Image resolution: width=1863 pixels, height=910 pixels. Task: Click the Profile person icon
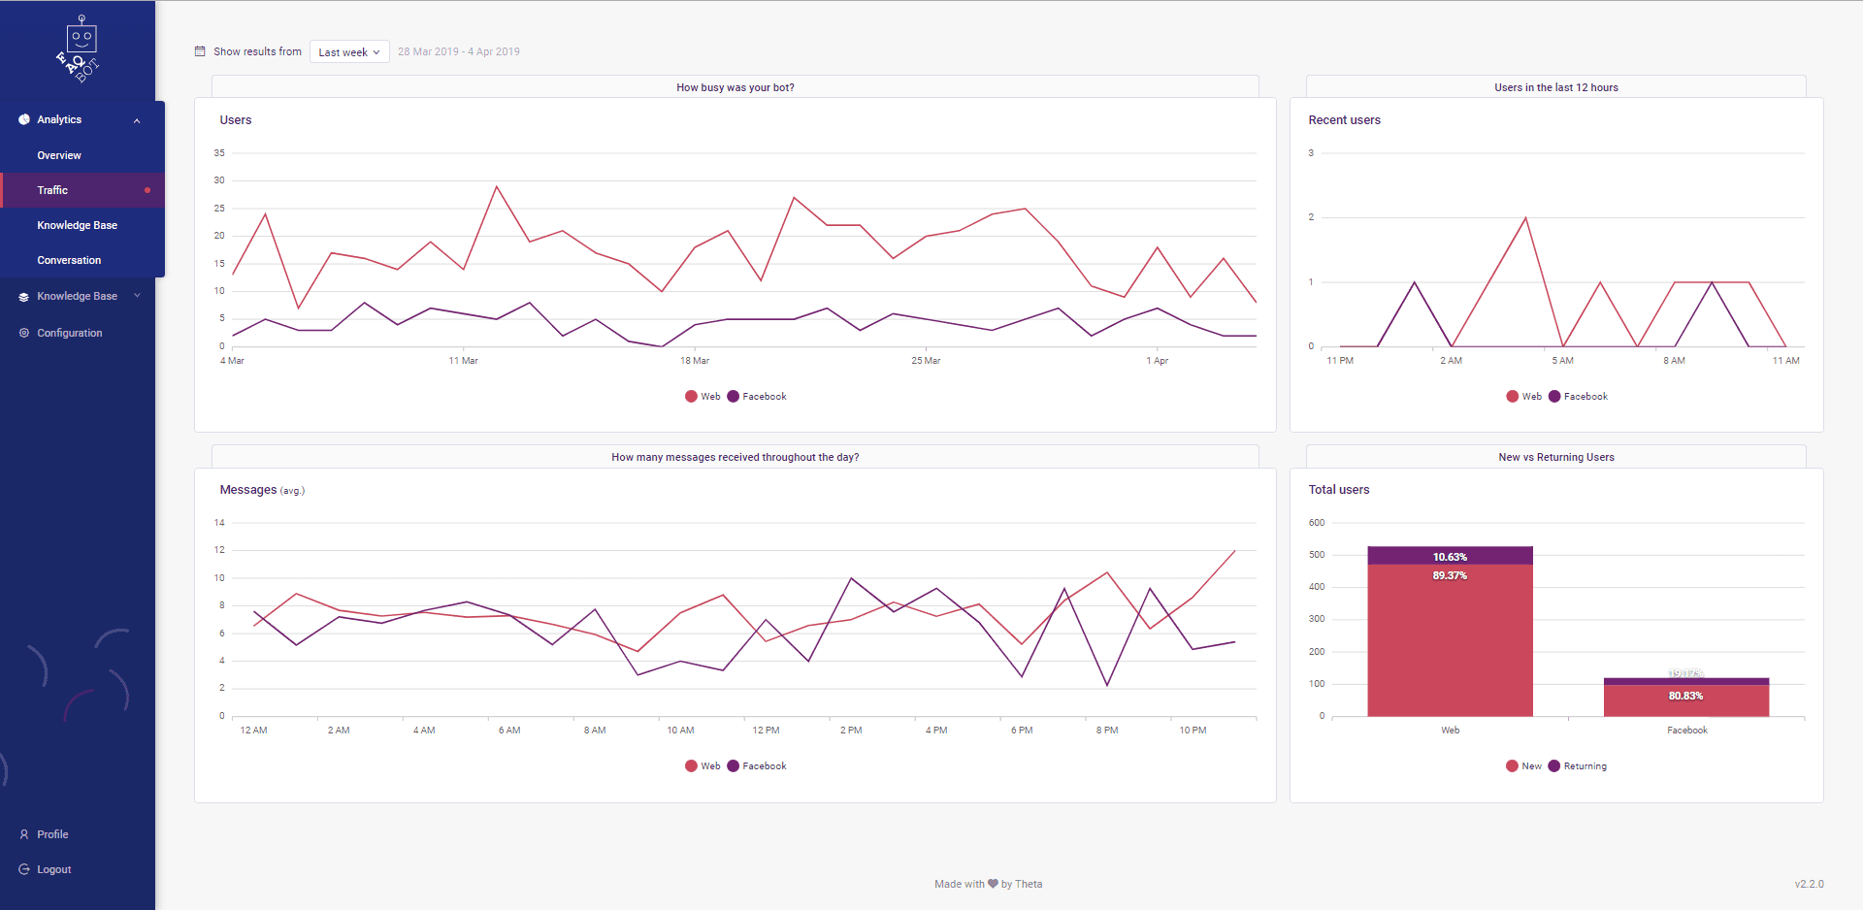click(x=24, y=834)
